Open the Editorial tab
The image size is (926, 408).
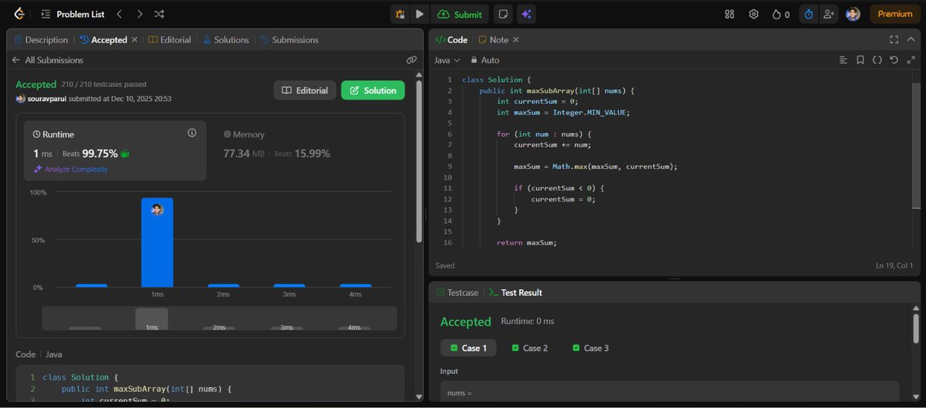click(x=170, y=39)
